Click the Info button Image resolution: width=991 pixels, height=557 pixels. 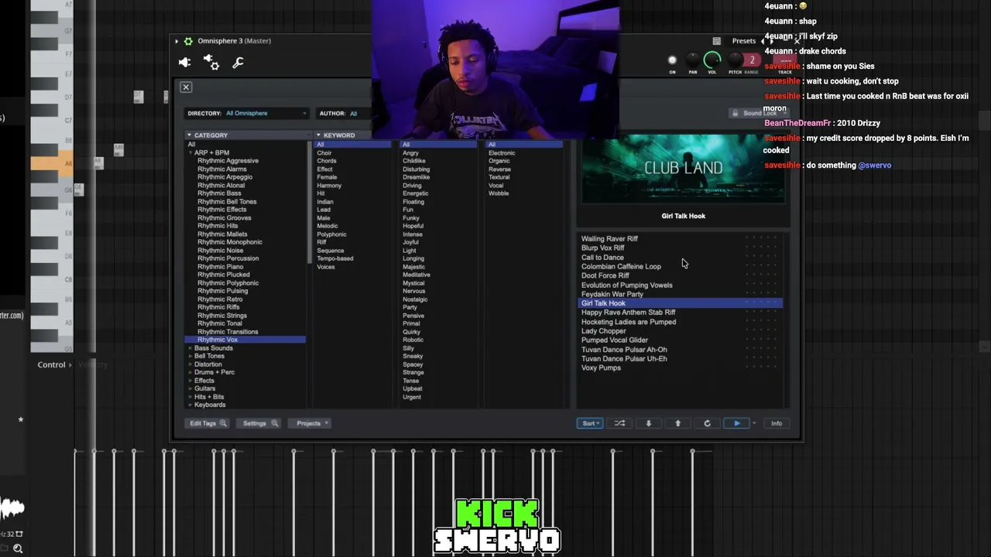point(776,423)
